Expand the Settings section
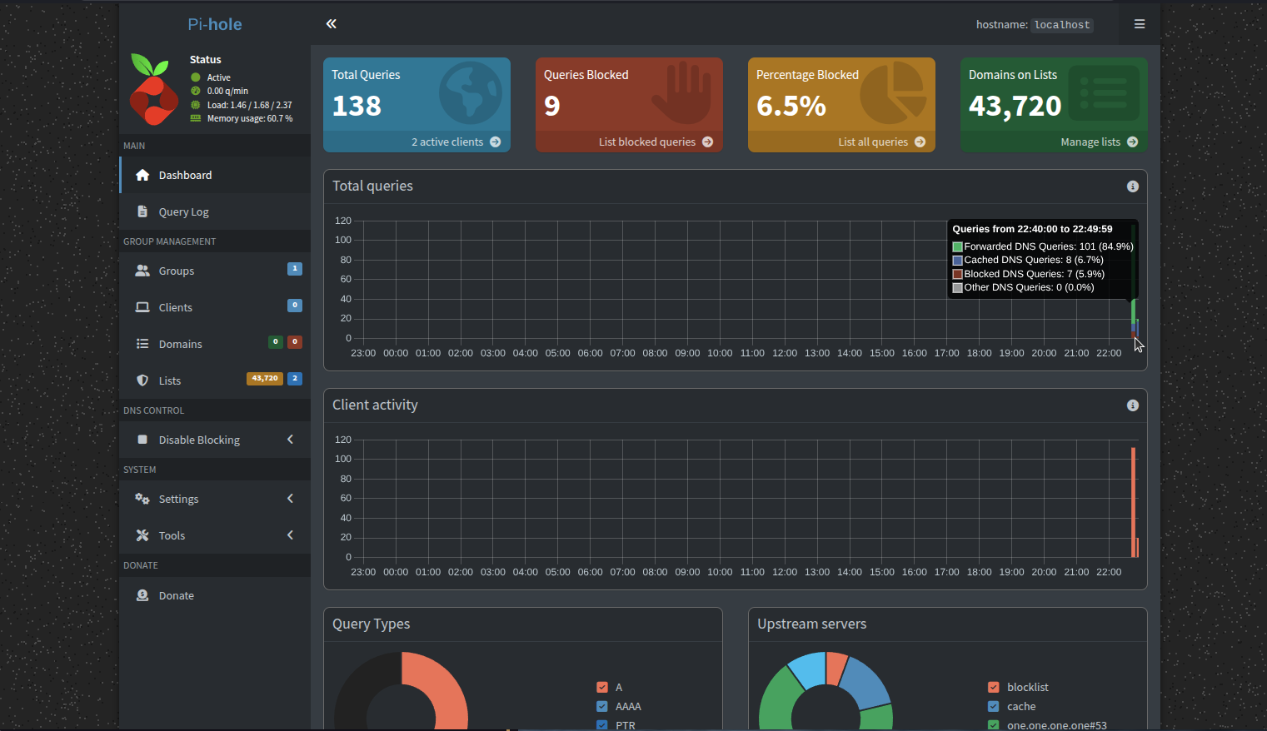 coord(214,499)
